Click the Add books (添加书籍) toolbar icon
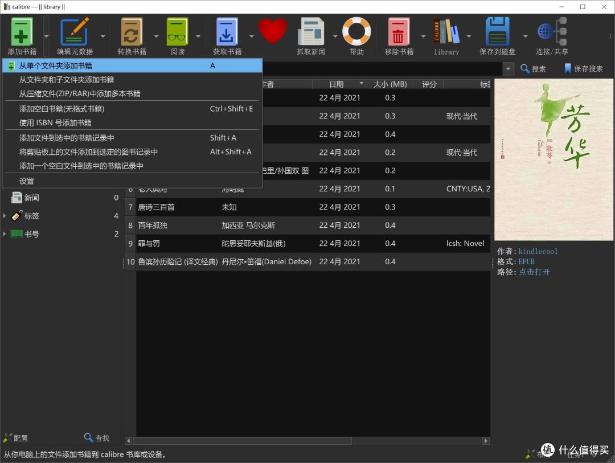Screen dimensions: 615x463 coord(22,32)
